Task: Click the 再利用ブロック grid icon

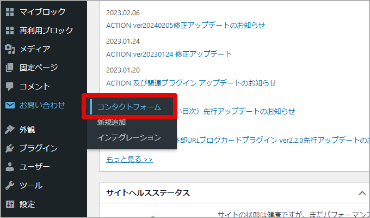Action: (x=10, y=31)
